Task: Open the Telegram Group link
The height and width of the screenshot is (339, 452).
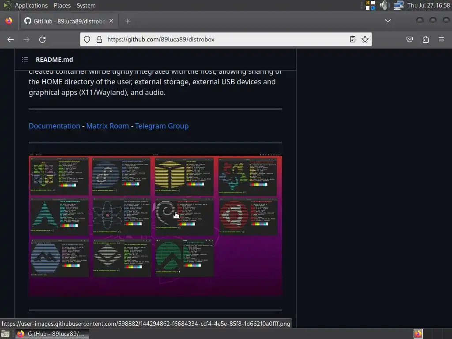Action: [162, 126]
